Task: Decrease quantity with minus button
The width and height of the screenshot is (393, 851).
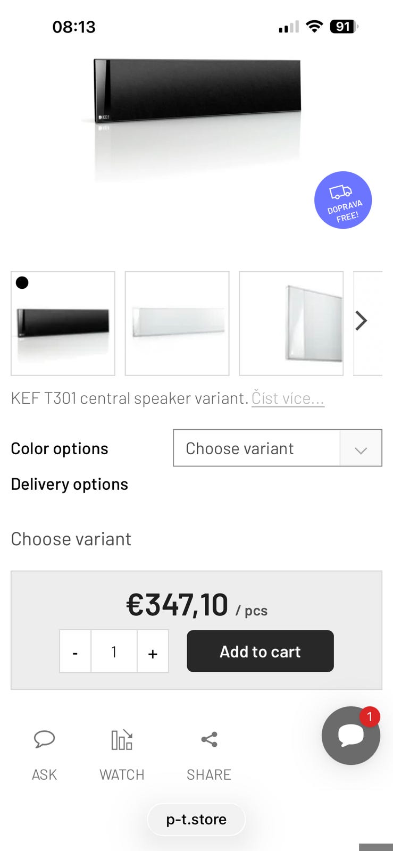Action: click(x=75, y=652)
